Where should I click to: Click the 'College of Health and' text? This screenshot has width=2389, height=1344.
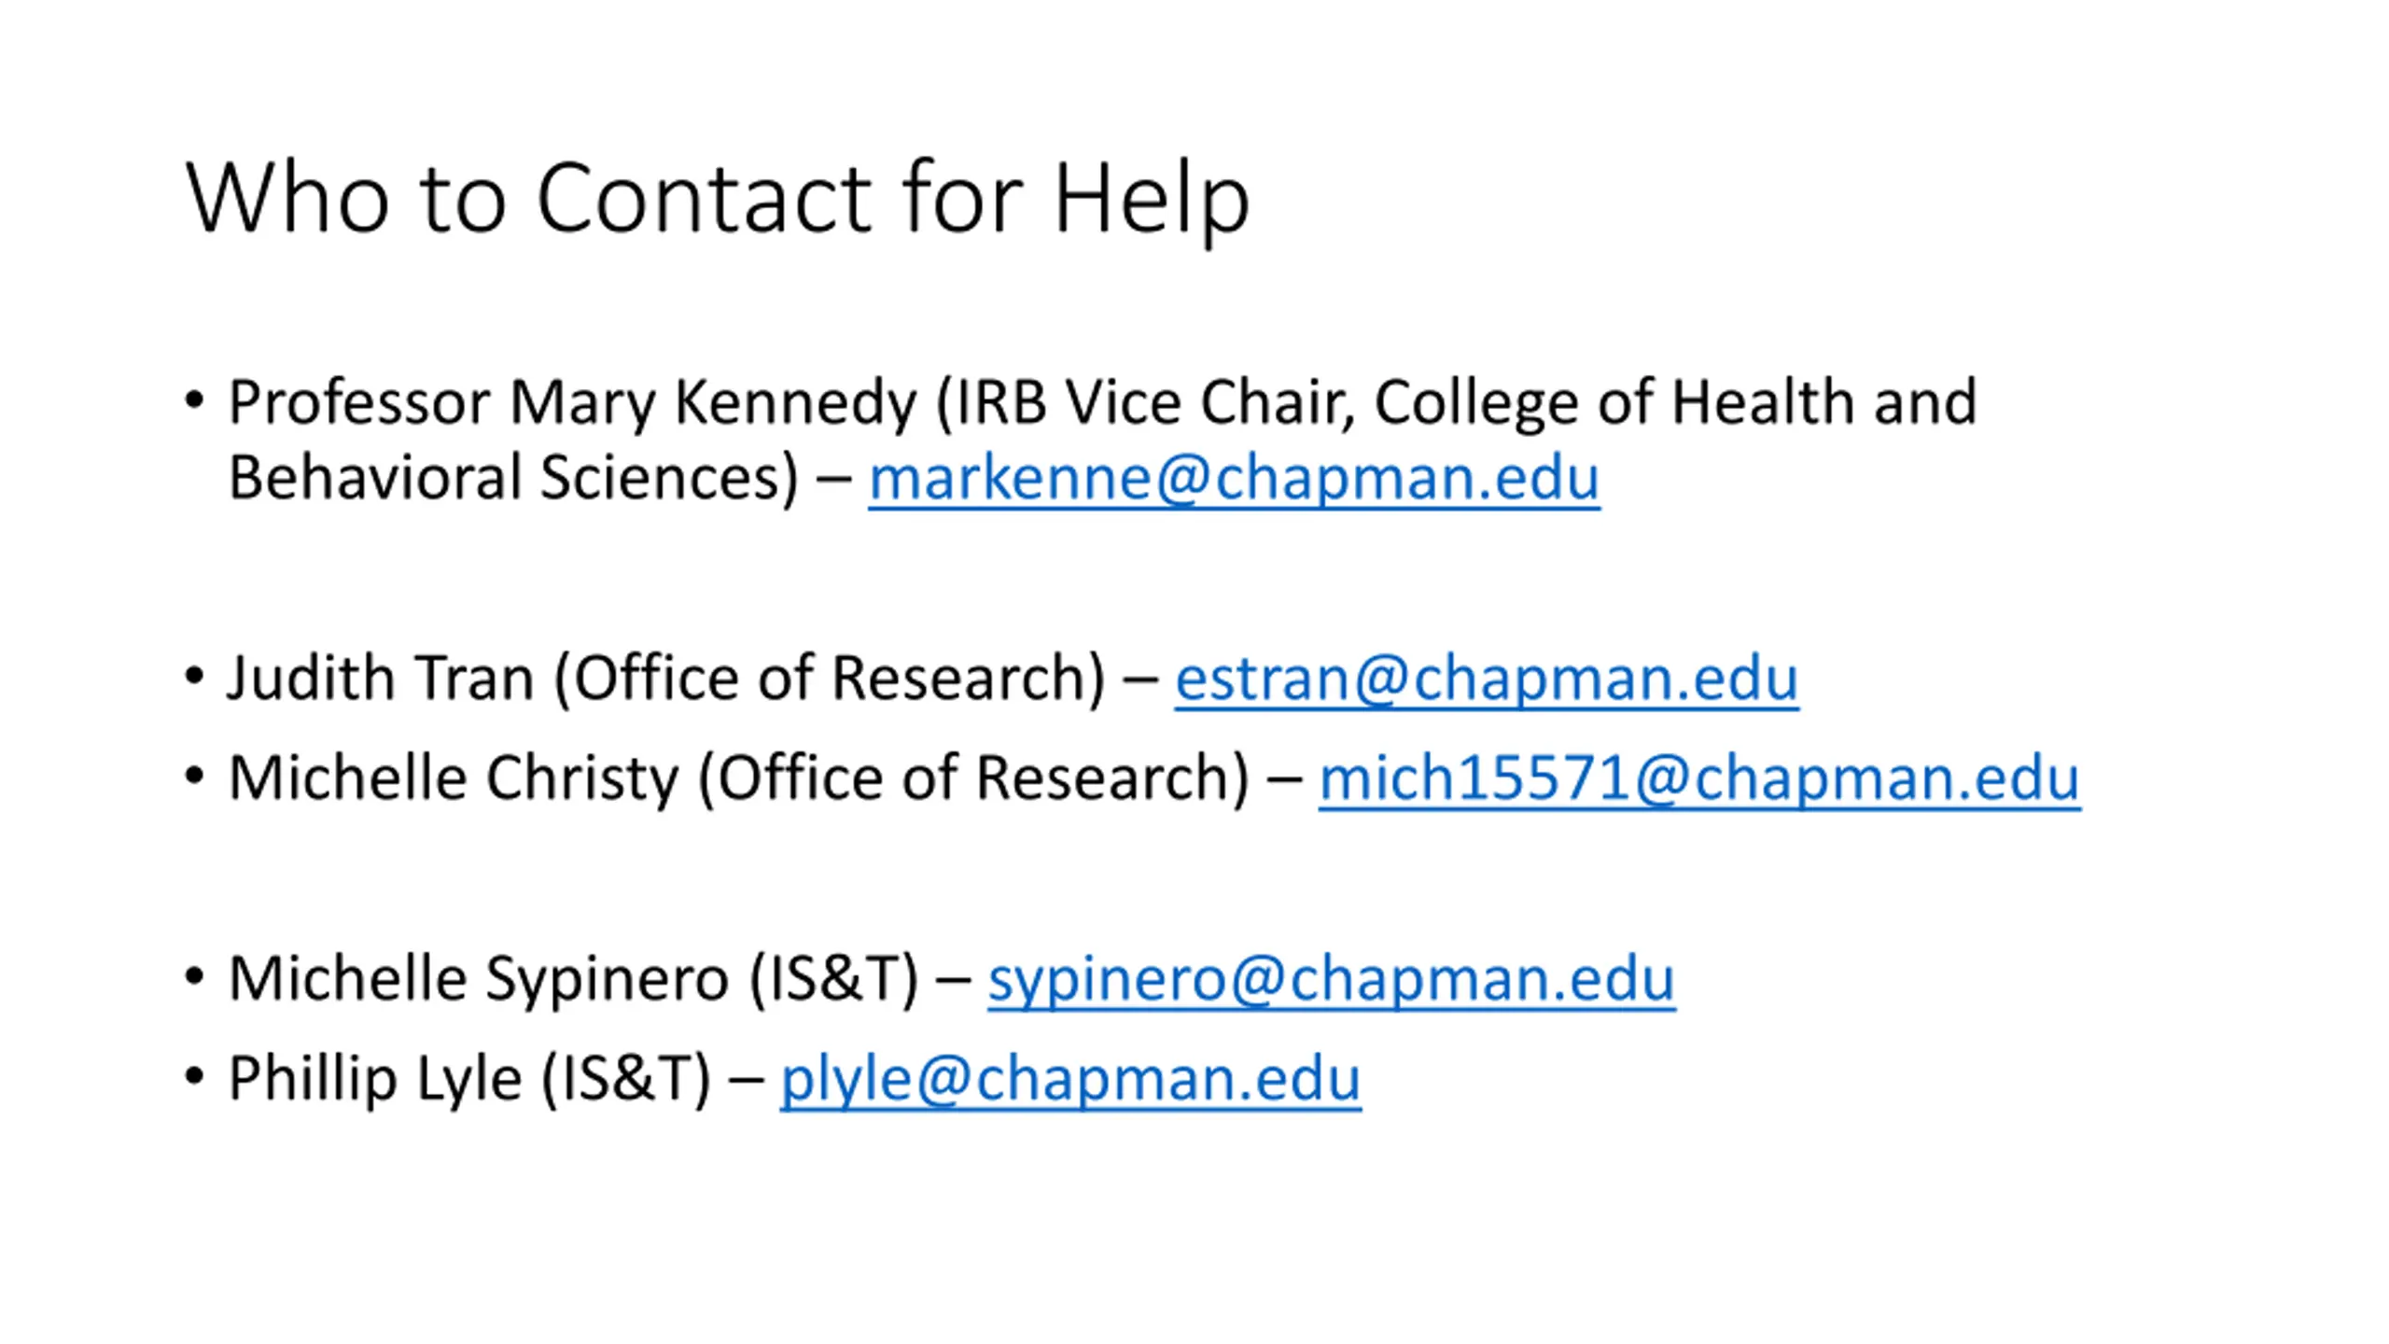click(x=1675, y=403)
